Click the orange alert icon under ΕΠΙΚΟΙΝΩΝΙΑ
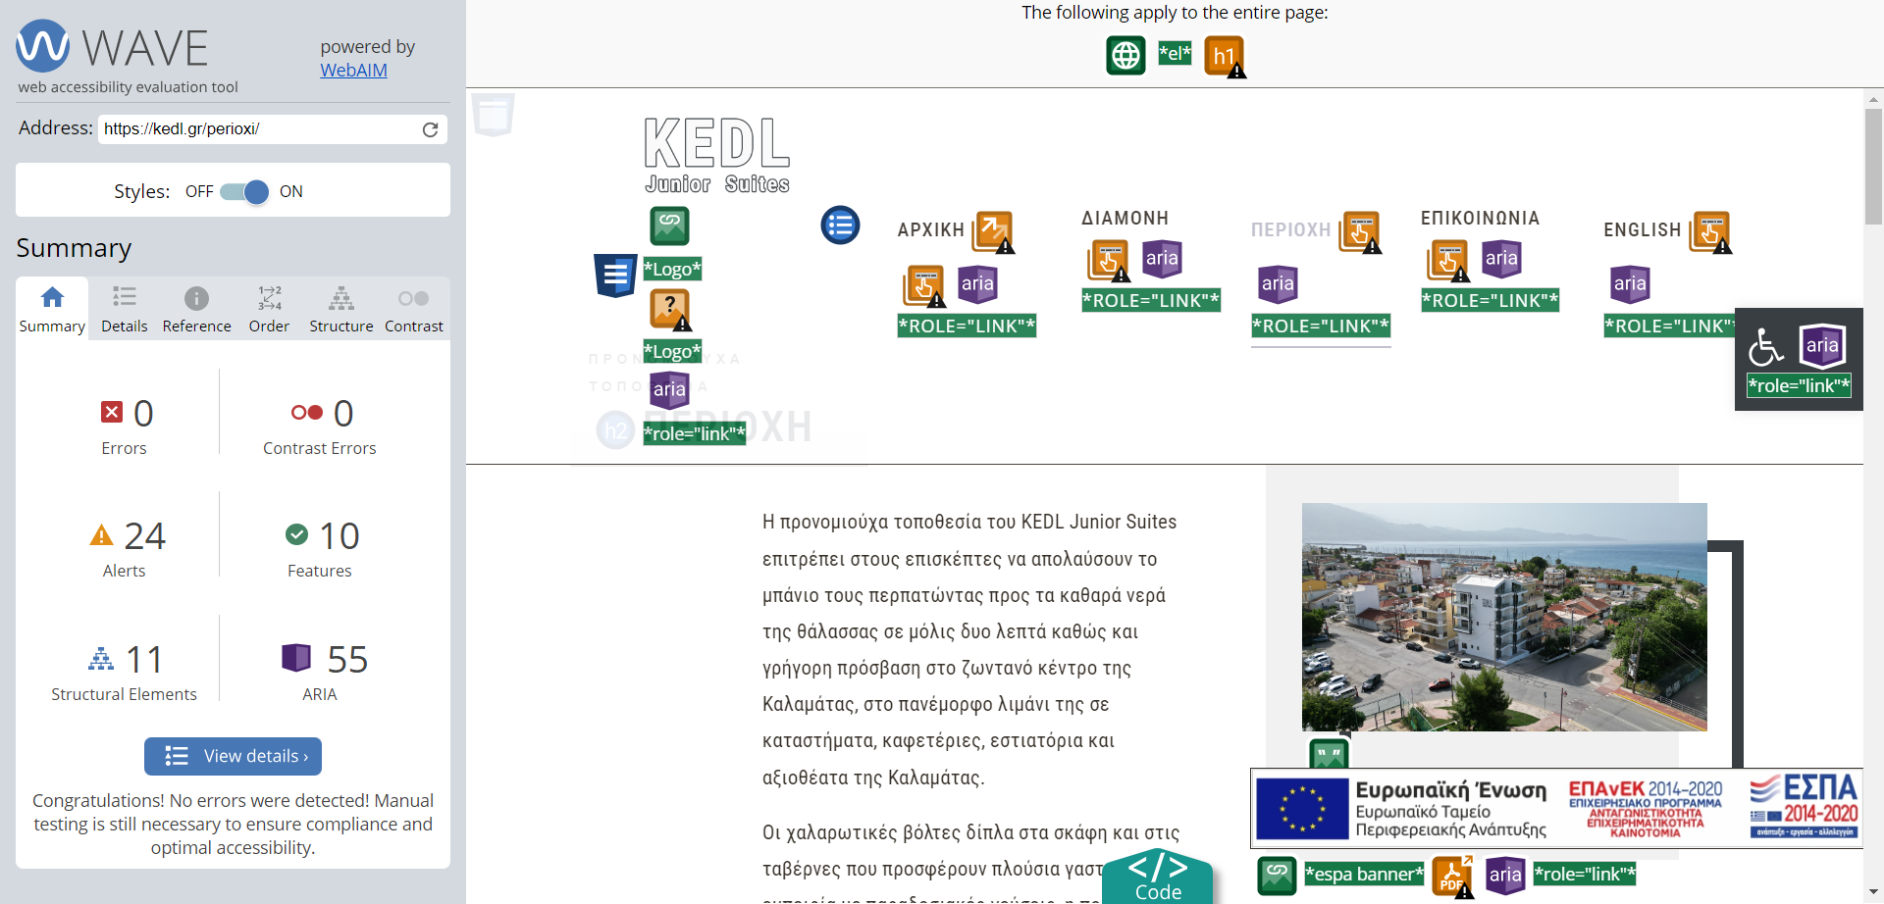The image size is (1884, 904). [1448, 260]
